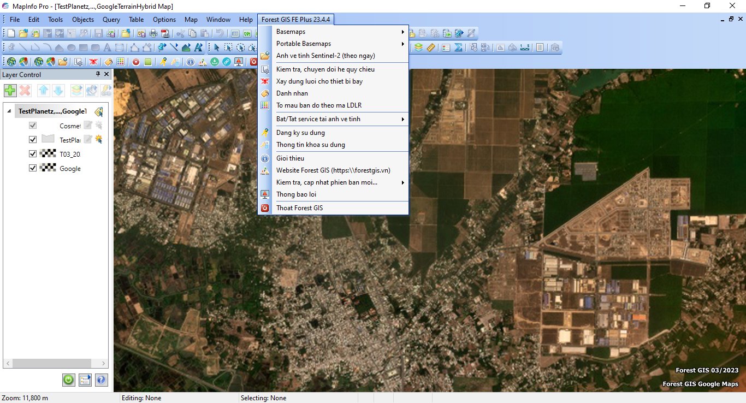Click the printer icon in the toolbar
The width and height of the screenshot is (746, 403).
pos(153,33)
